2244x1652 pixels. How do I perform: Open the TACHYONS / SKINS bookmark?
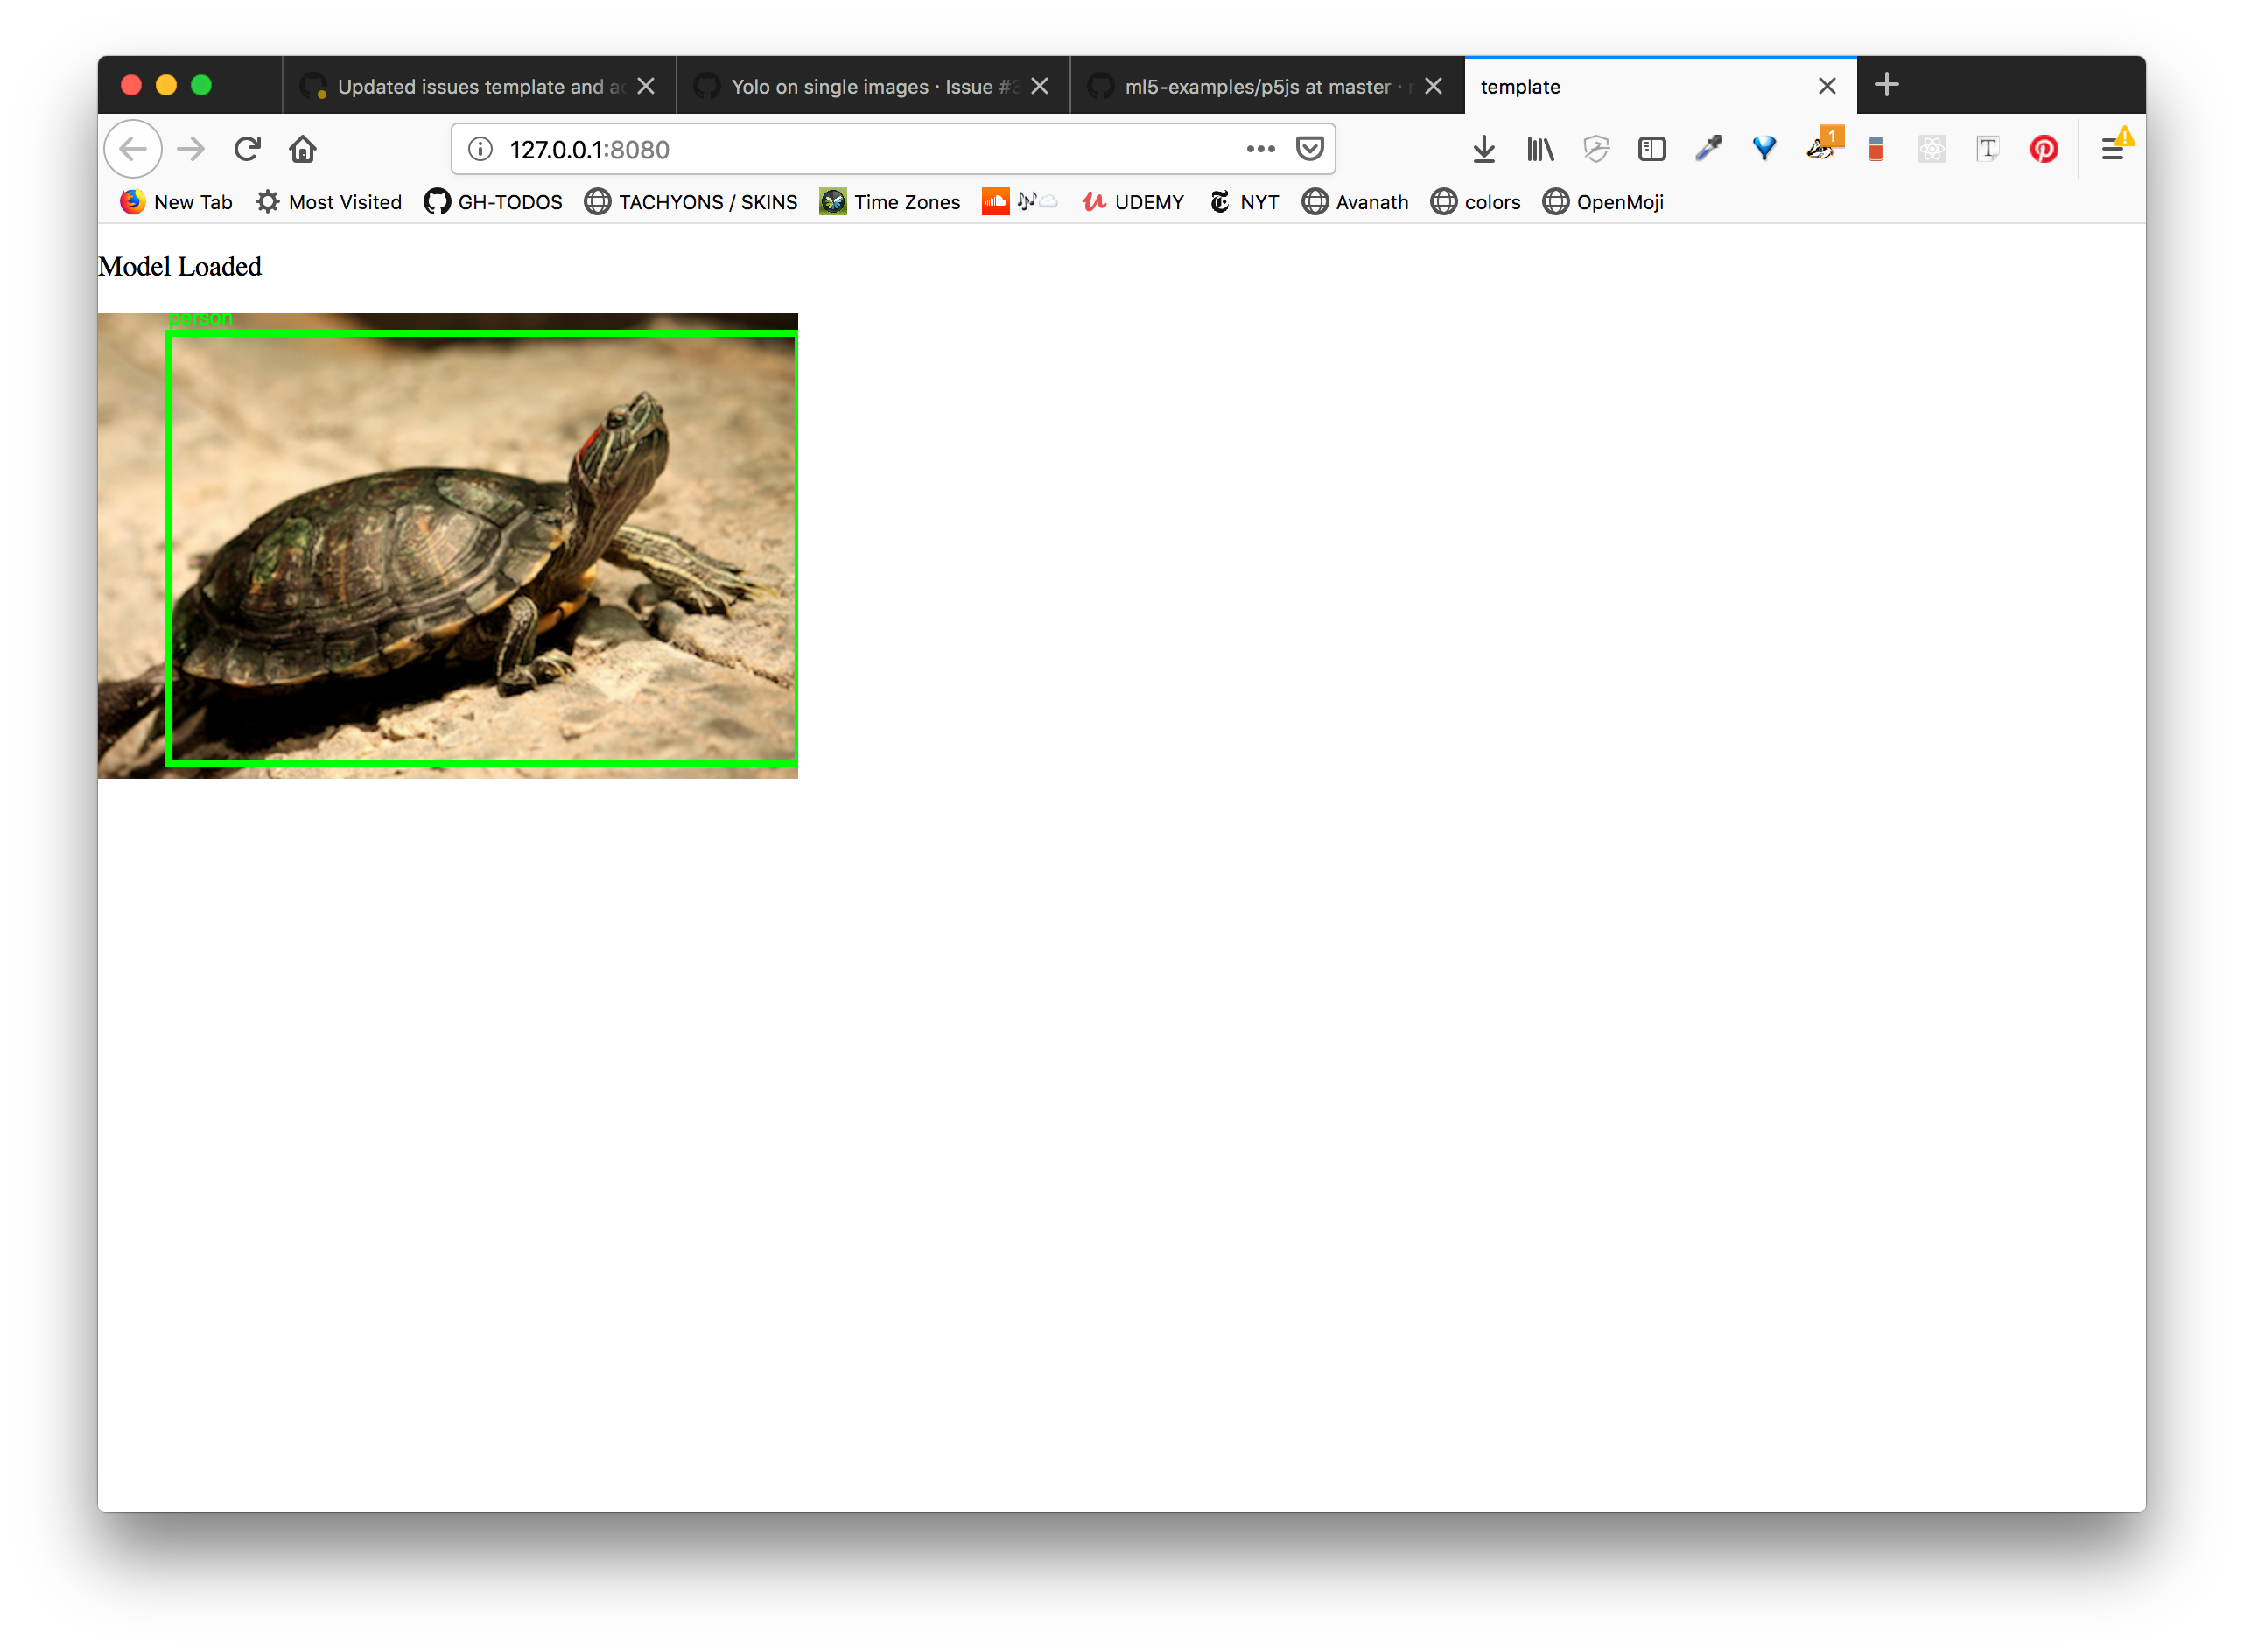coord(690,201)
